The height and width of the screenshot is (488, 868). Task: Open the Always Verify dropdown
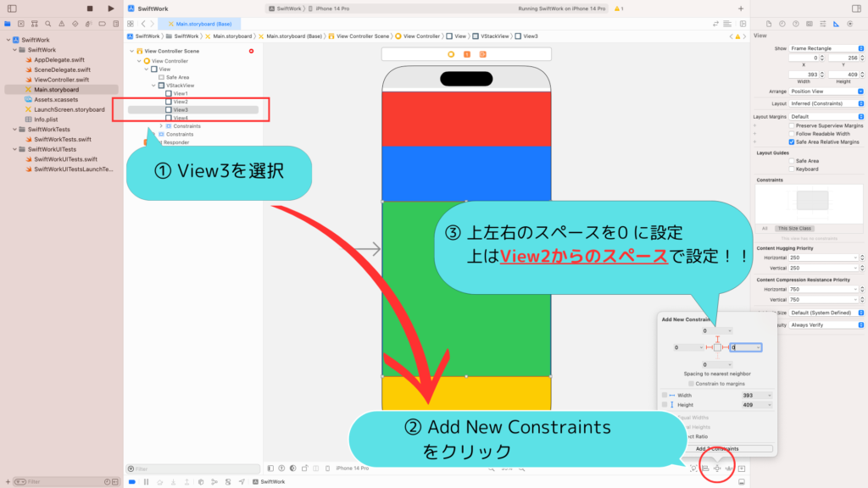click(826, 324)
